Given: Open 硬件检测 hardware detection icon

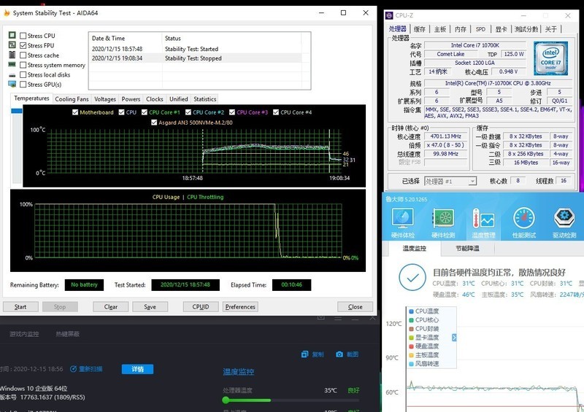Looking at the screenshot, I should point(444,222).
